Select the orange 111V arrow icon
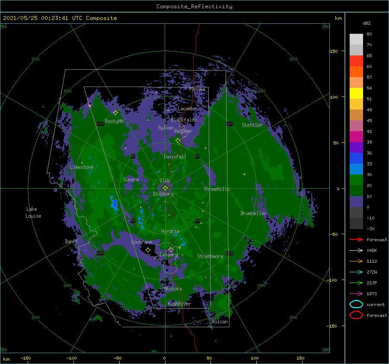The height and width of the screenshot is (364, 389). pyautogui.click(x=356, y=261)
